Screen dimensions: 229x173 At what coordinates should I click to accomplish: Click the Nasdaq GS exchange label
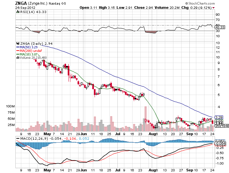click(x=57, y=4)
